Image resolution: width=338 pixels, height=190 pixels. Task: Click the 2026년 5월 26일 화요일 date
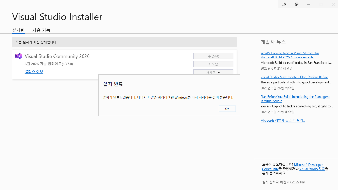point(277,88)
